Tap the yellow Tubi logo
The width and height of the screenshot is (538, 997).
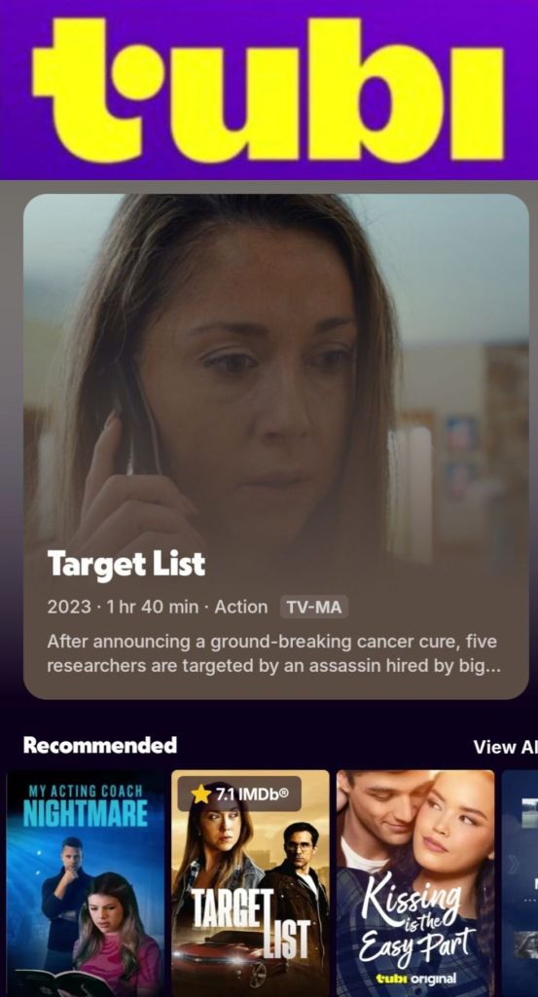tap(268, 90)
